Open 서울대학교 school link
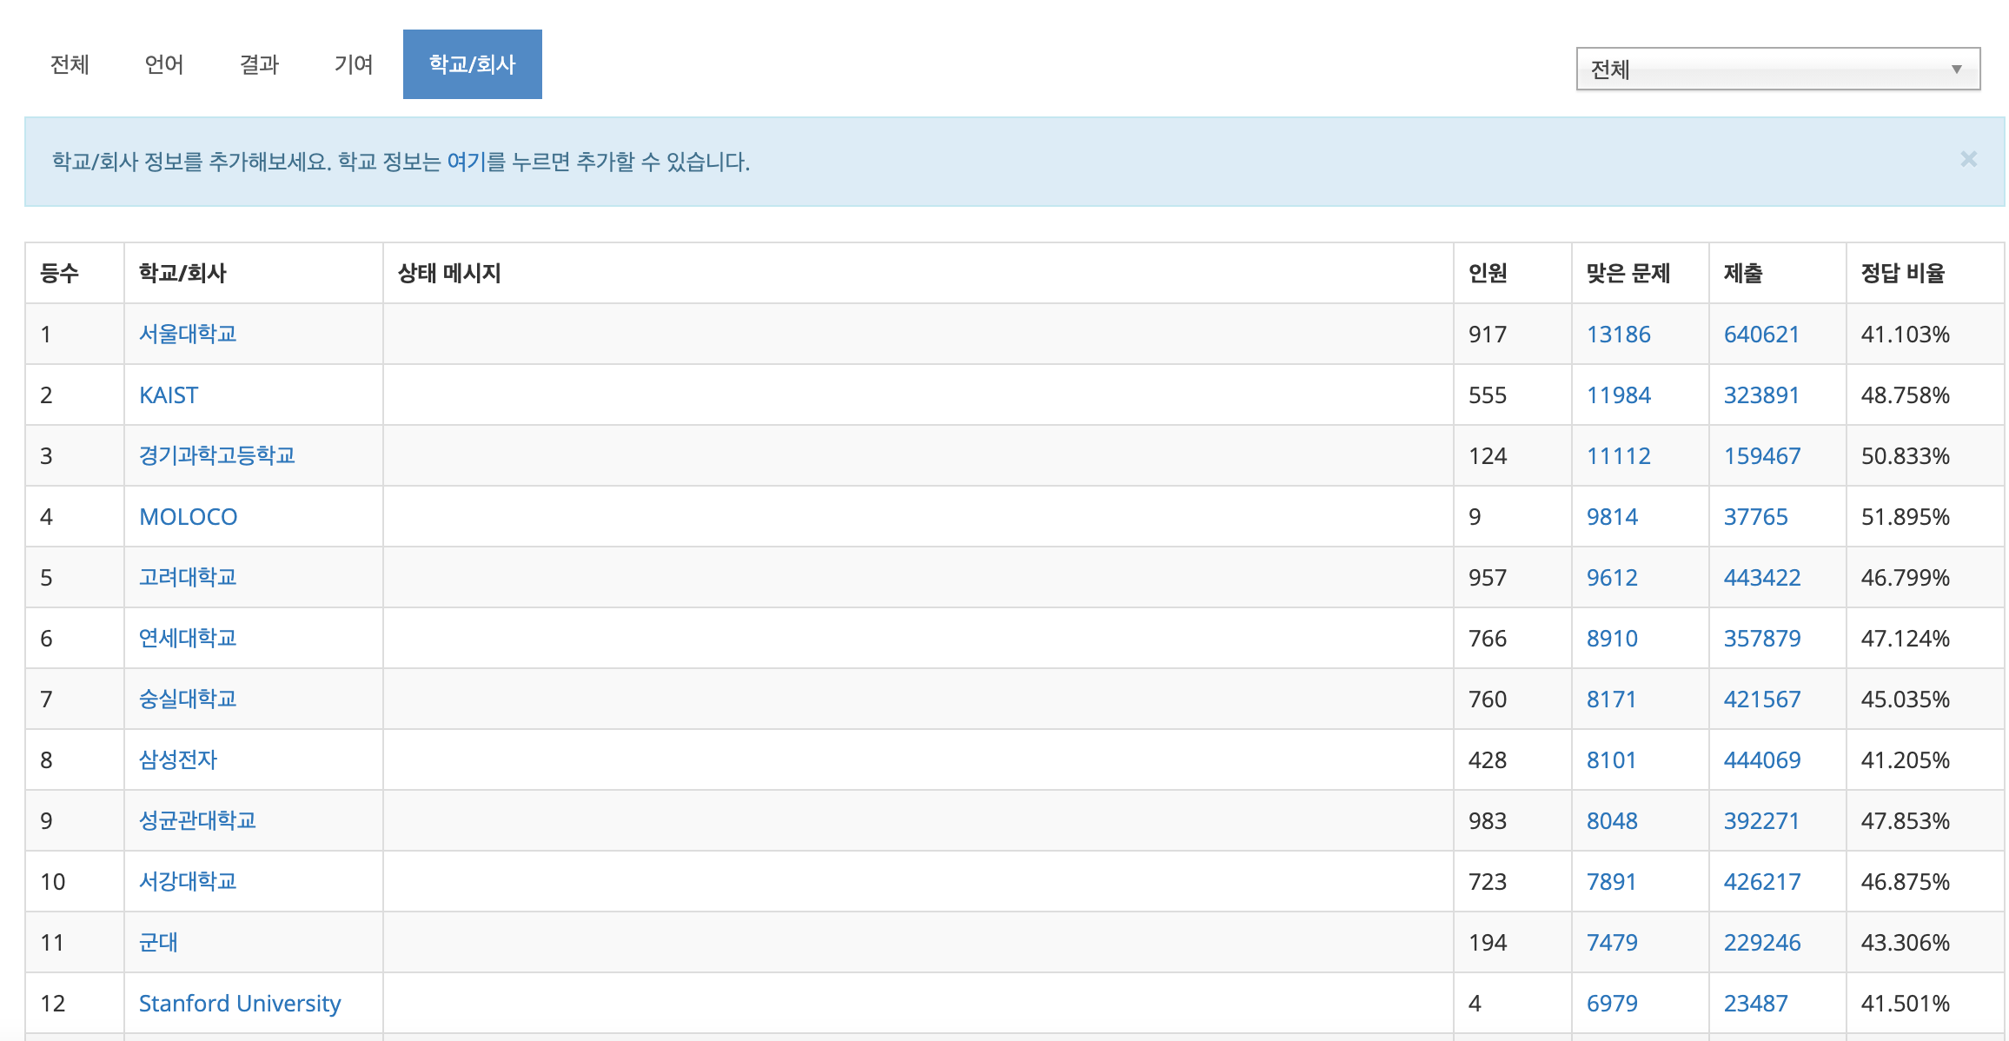 pos(188,334)
